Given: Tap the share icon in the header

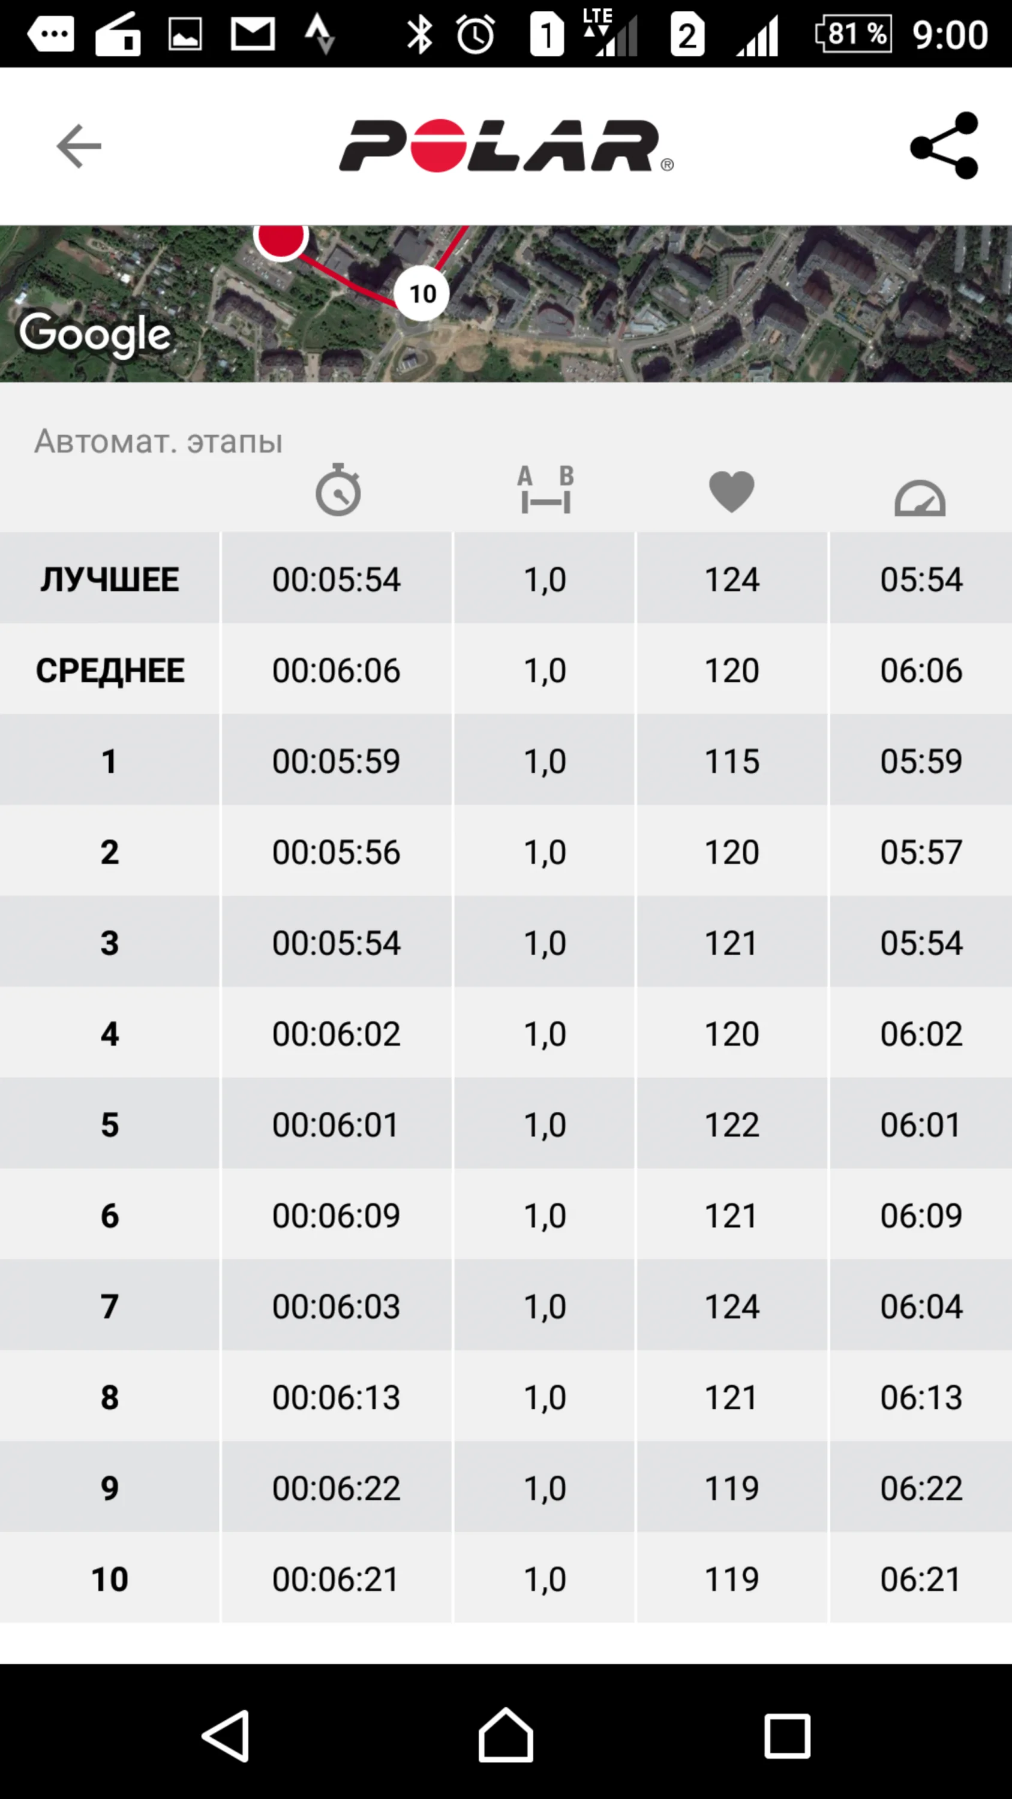Looking at the screenshot, I should [x=944, y=146].
